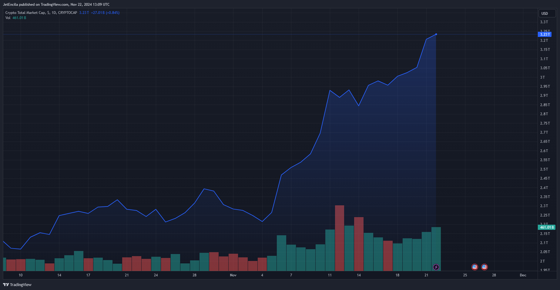
Task: Click the latest green volume bar
Action: pyautogui.click(x=436, y=249)
